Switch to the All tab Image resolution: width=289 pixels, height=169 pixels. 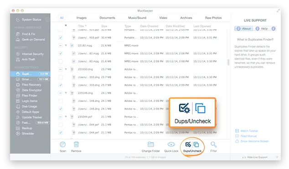click(62, 18)
